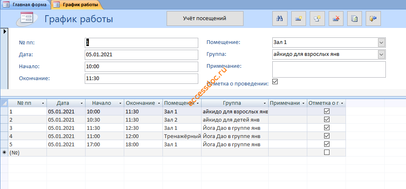
Task: Click the date cell in row 4
Action: [x=66, y=136]
